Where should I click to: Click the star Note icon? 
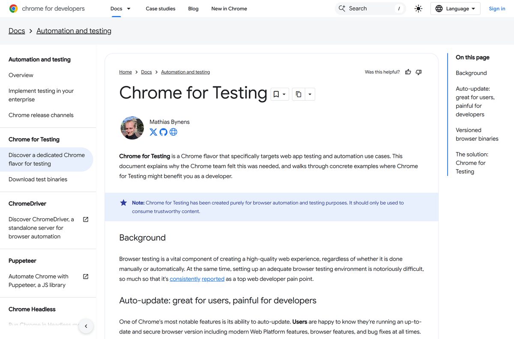click(x=123, y=202)
